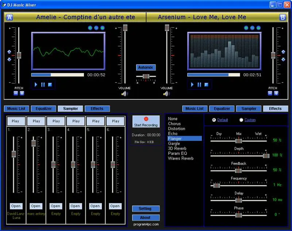Play deck A track
Viewport: 292px width, 231px height.
(36, 85)
